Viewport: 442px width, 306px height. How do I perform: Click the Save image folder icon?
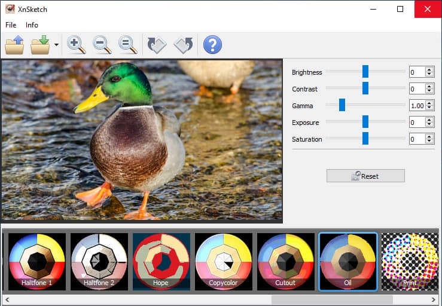[x=40, y=45]
